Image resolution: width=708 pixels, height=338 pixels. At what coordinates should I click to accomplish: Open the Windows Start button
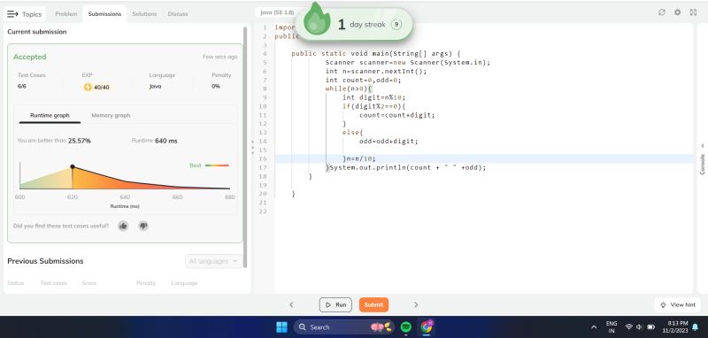[x=281, y=327]
